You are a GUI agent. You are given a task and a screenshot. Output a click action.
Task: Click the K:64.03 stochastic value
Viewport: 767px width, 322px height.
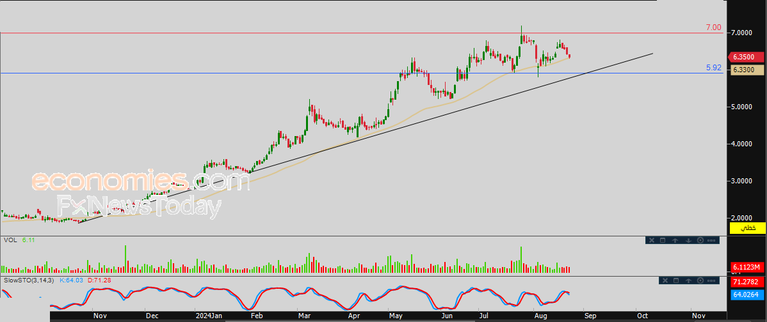point(72,280)
